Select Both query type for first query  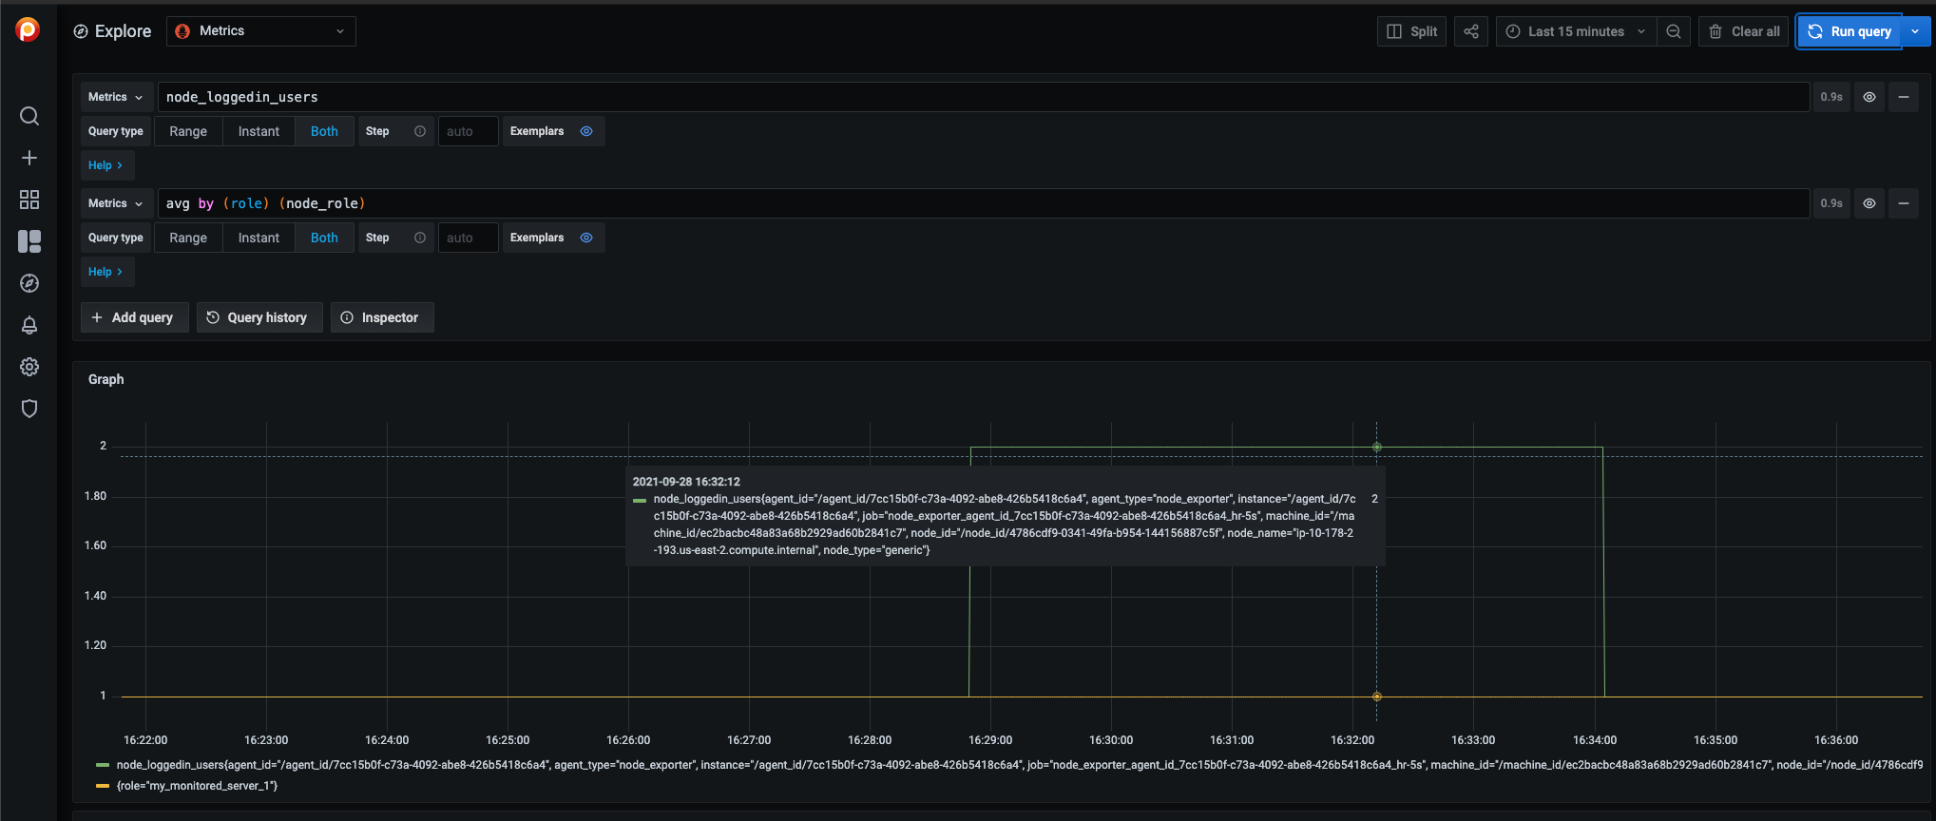click(x=324, y=131)
